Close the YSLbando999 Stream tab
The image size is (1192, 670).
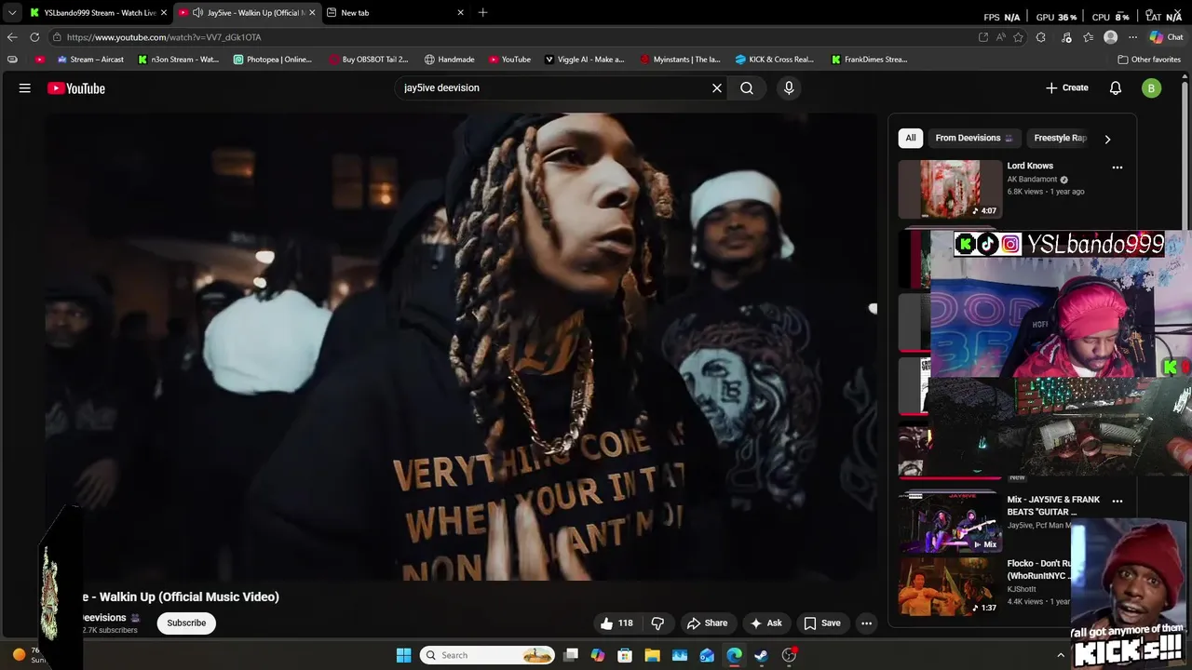[x=164, y=13]
